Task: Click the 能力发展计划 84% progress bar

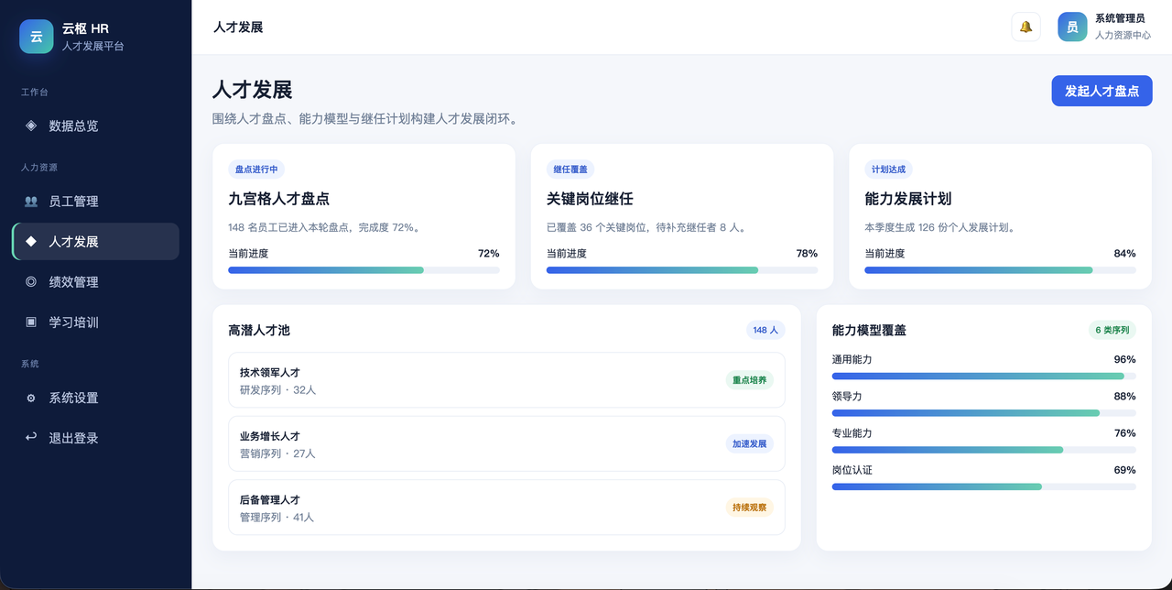Action: (1000, 270)
